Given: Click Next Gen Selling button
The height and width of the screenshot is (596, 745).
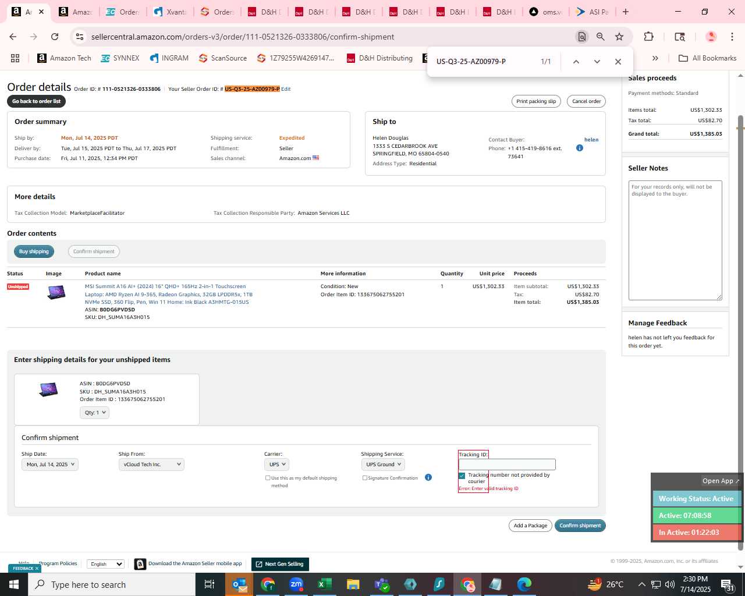Looking at the screenshot, I should (280, 564).
